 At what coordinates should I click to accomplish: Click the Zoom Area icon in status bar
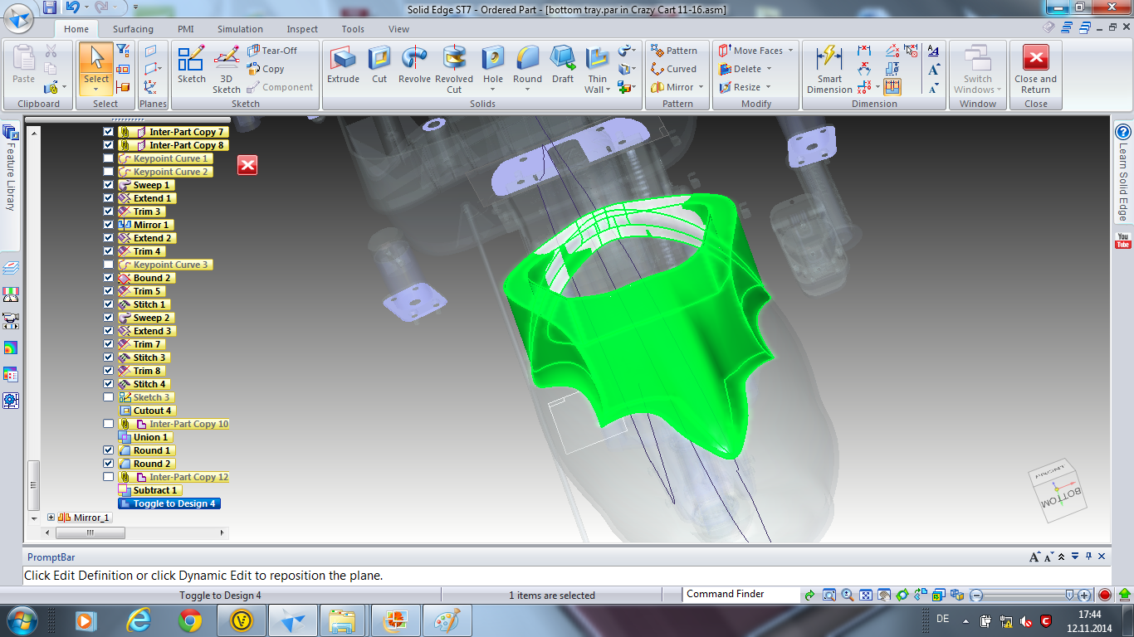coord(829,595)
